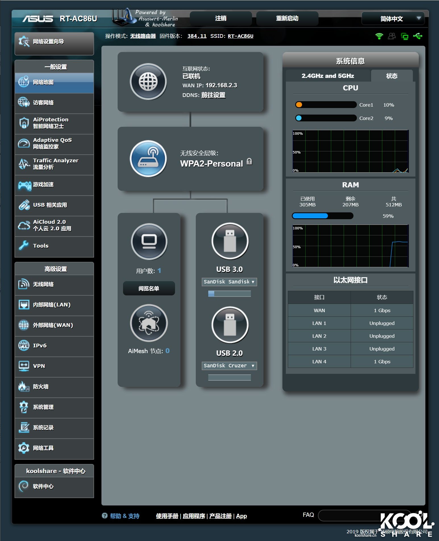Image resolution: width=439 pixels, height=541 pixels.
Task: Open wireless settings (无线网络)
Action: pyautogui.click(x=54, y=285)
